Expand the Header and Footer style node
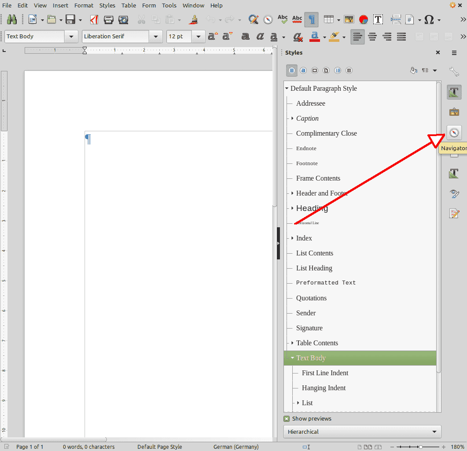Image resolution: width=467 pixels, height=451 pixels. click(292, 193)
